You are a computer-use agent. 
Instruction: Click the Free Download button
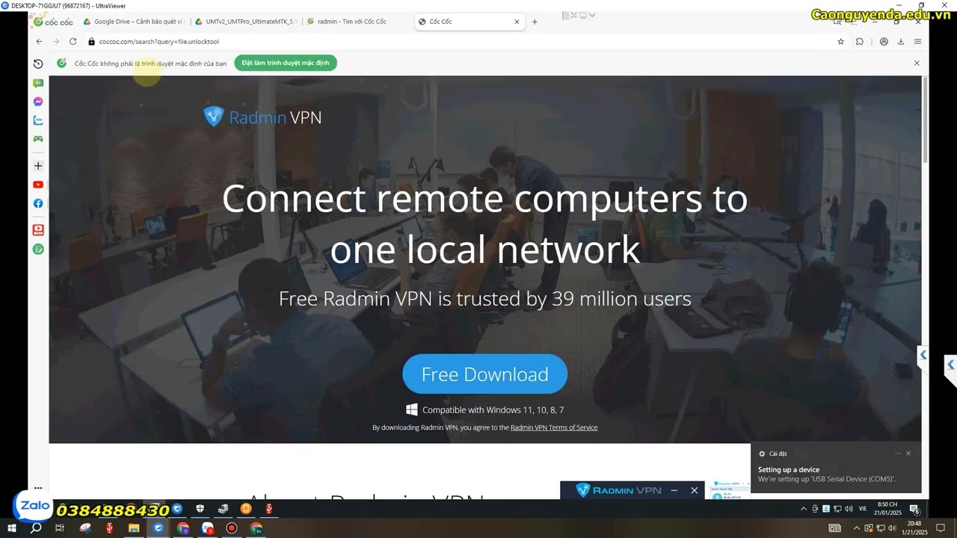(x=484, y=374)
